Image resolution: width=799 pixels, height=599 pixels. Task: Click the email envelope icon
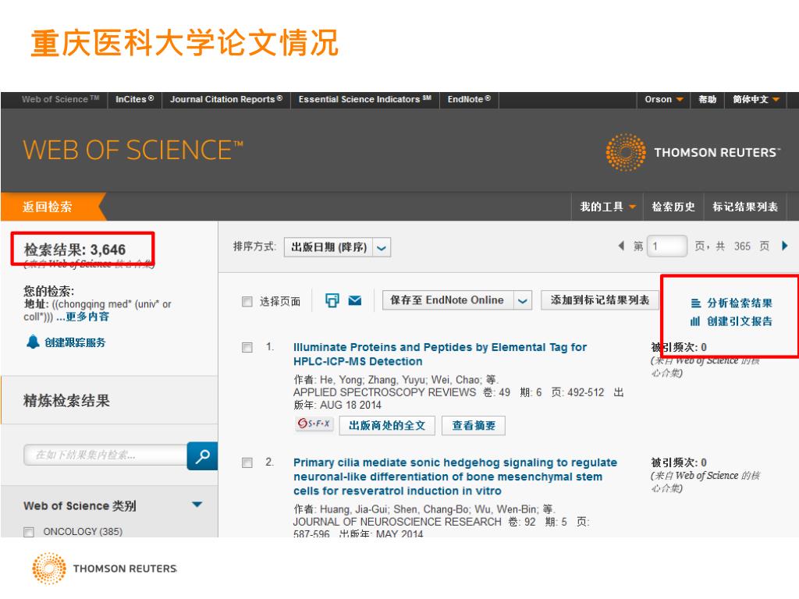click(355, 300)
